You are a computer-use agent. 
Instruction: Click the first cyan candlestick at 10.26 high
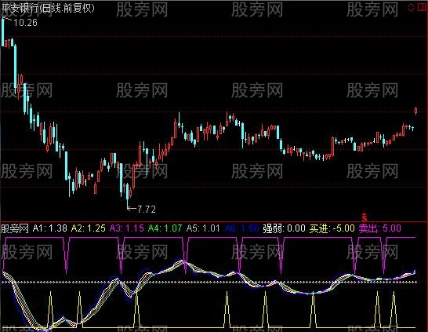(2, 32)
